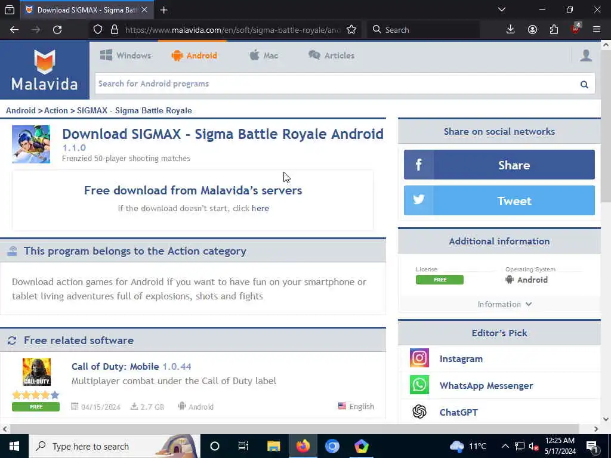Open the ChatGPT app icon
Viewport: 611px width, 458px height.
[419, 411]
